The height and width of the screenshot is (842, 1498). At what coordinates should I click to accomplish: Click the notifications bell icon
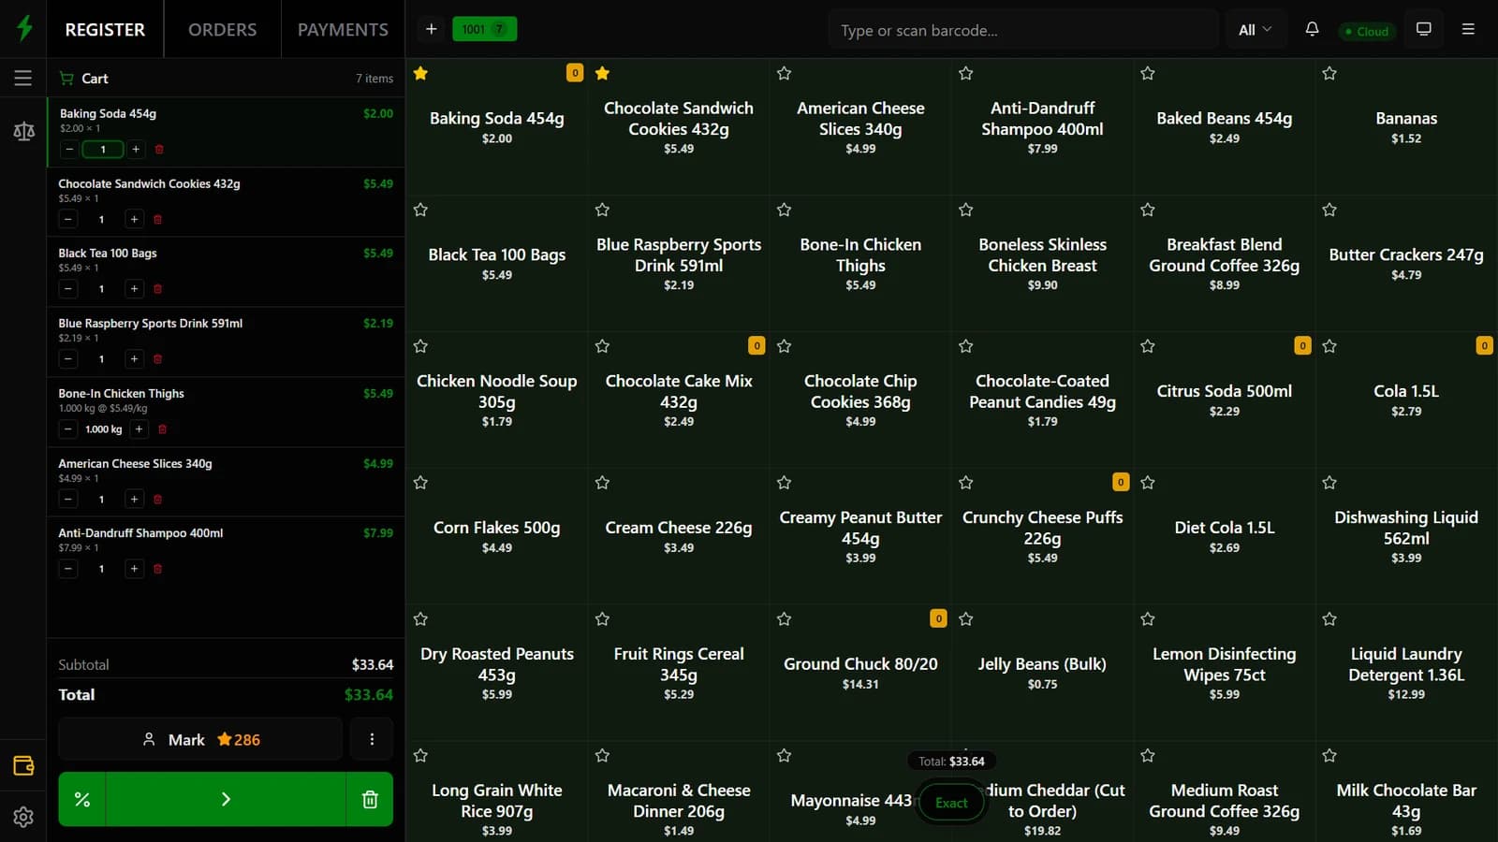click(x=1312, y=29)
